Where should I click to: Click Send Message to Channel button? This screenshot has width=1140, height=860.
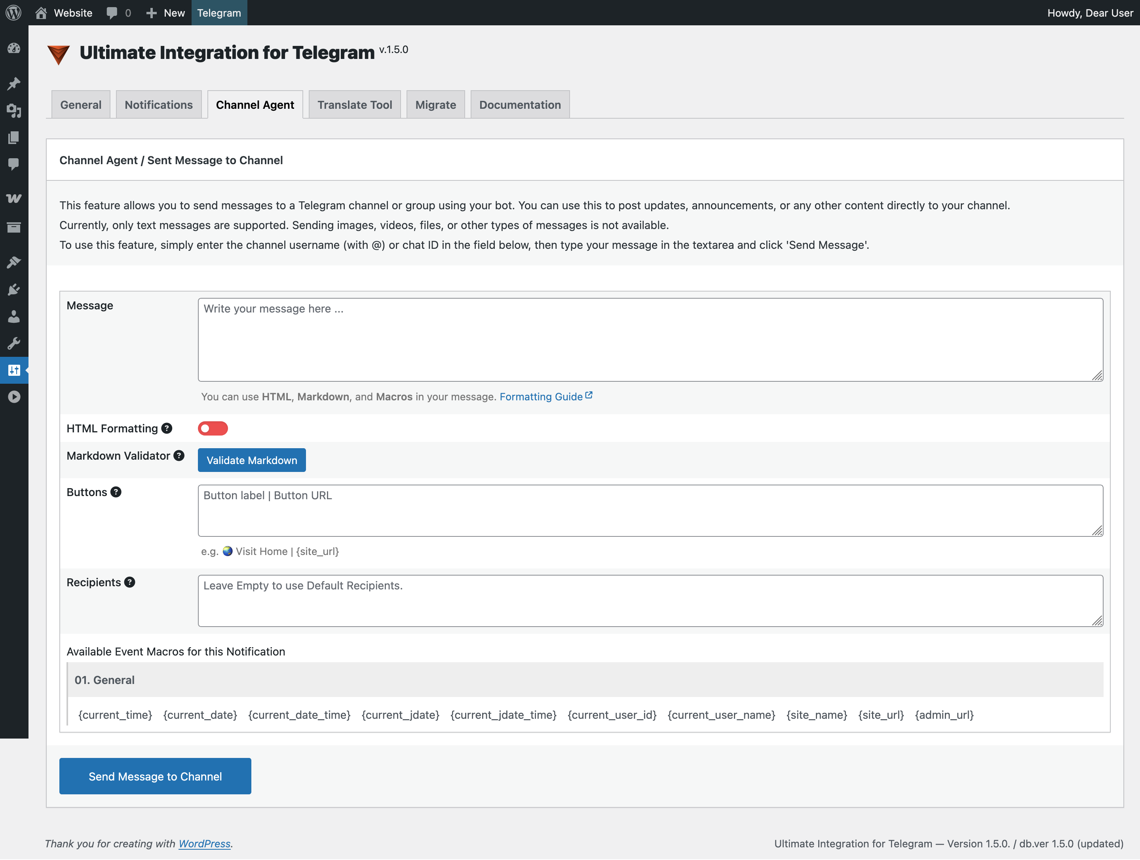tap(155, 776)
